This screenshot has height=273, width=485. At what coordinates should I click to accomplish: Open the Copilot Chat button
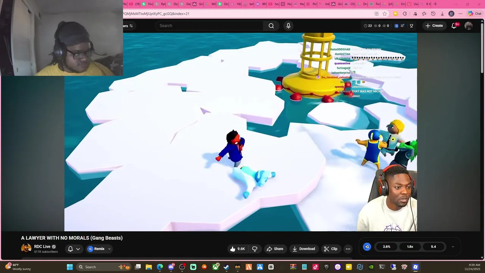(x=475, y=14)
